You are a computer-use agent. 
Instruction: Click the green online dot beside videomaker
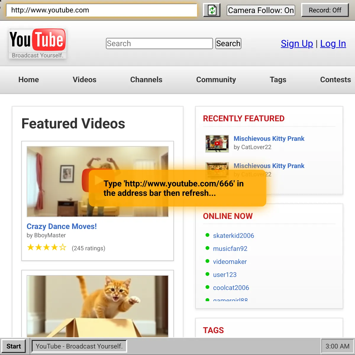(207, 261)
